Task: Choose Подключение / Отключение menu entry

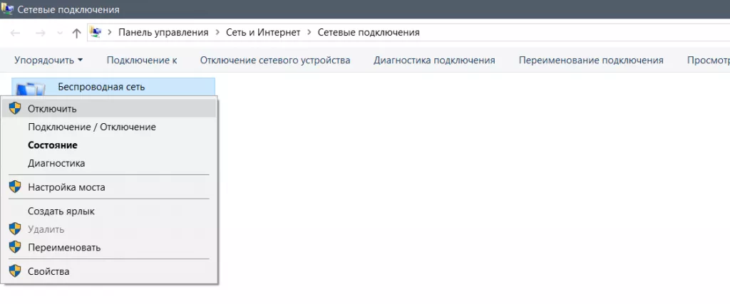Action: click(x=109, y=127)
